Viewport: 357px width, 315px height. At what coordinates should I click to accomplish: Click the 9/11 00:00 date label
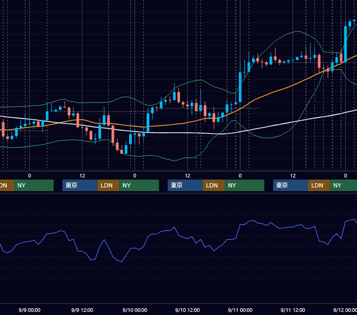[240, 310]
